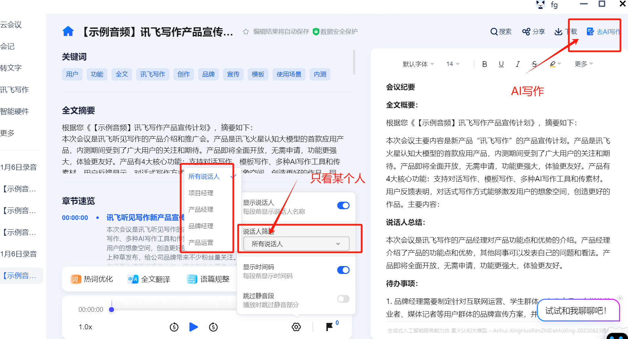Click the 全文翻译 translate icon
The image size is (628, 339).
pos(133,279)
